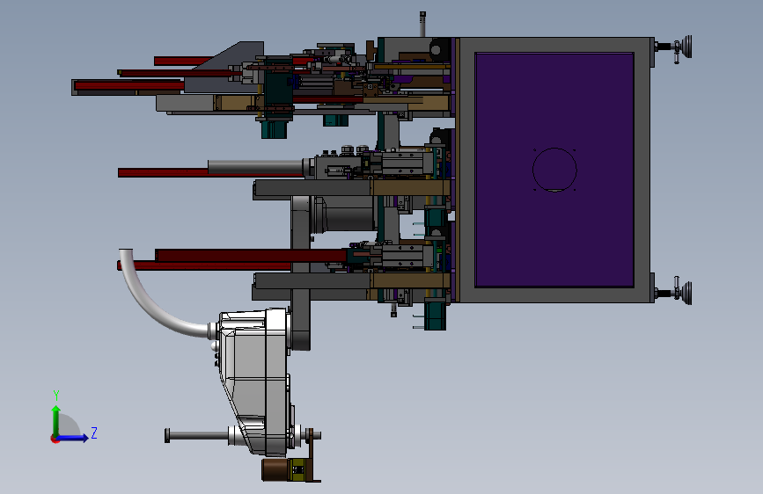Viewport: 763px width, 494px height.
Task: Select the gray horizontal shaft left of the gearbox
Action: click(197, 435)
